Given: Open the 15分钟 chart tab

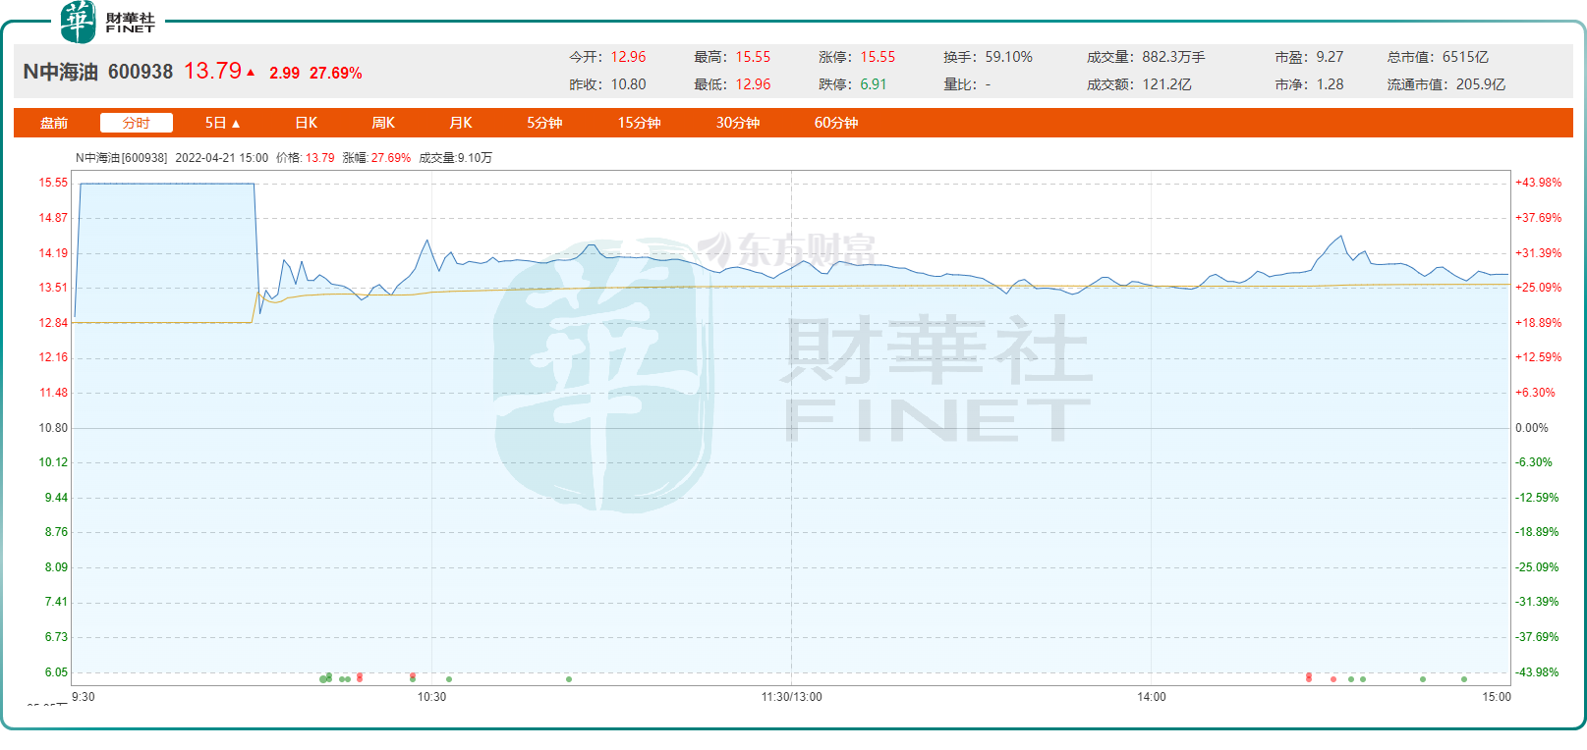Looking at the screenshot, I should 639,123.
